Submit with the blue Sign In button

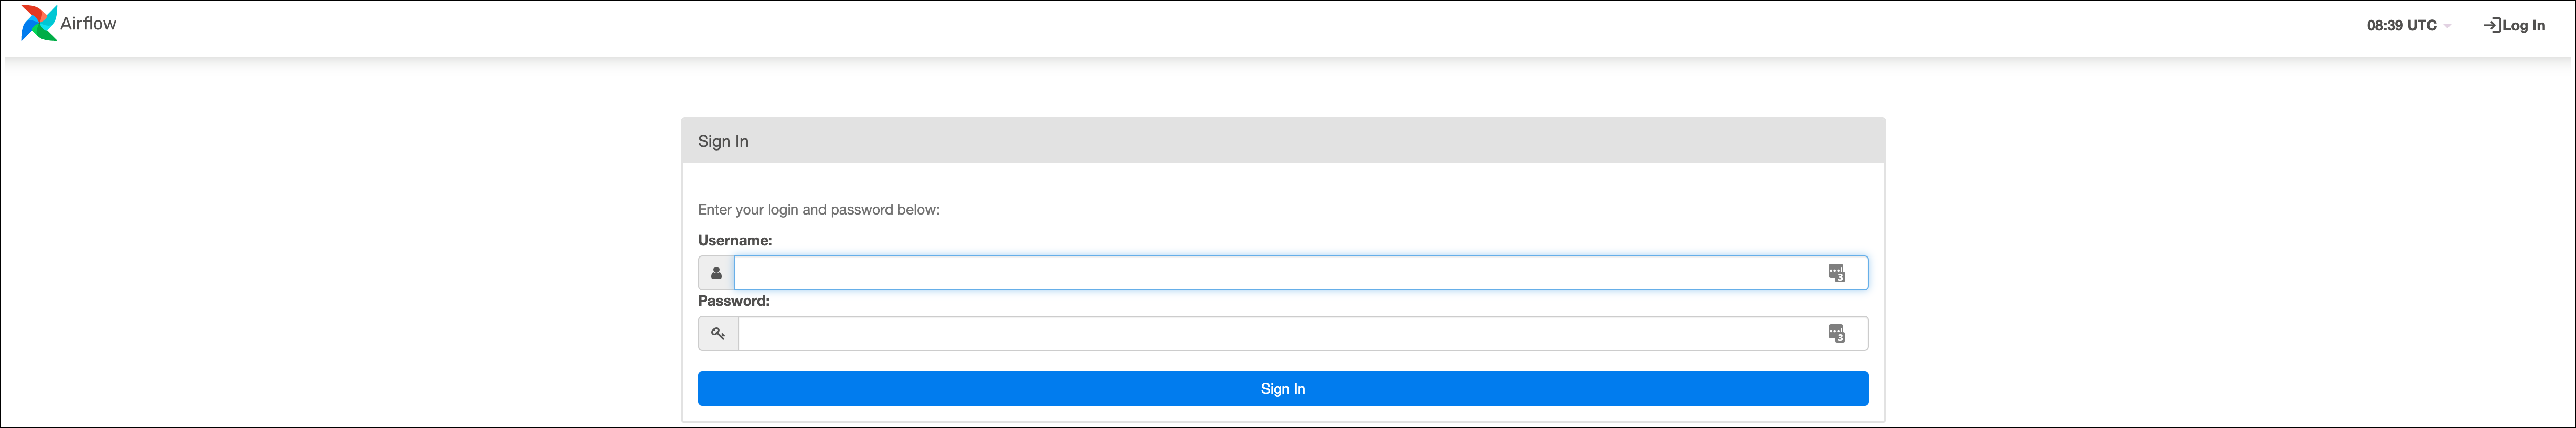1283,389
